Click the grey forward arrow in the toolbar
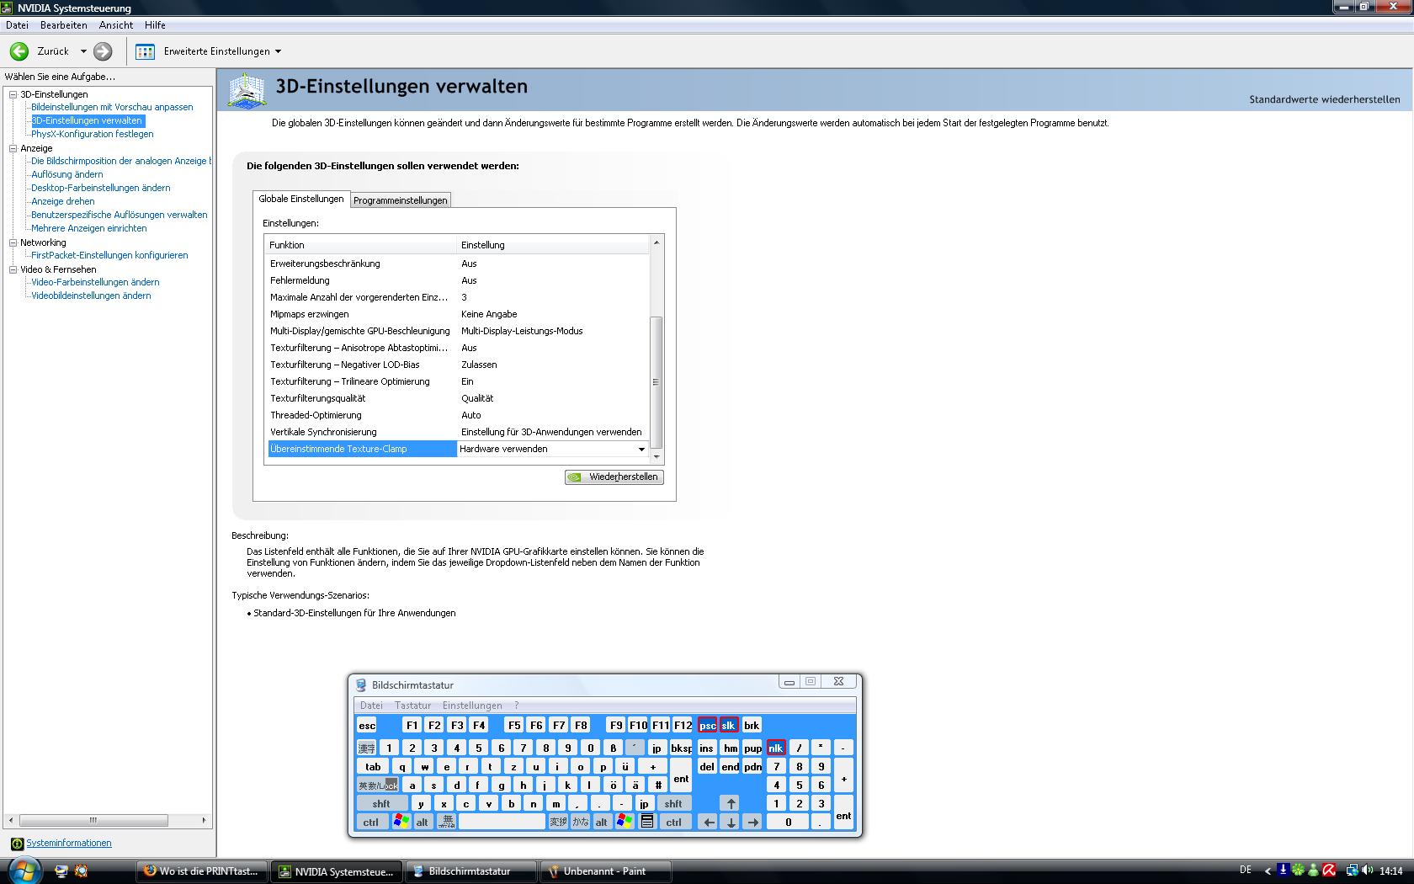 point(103,51)
